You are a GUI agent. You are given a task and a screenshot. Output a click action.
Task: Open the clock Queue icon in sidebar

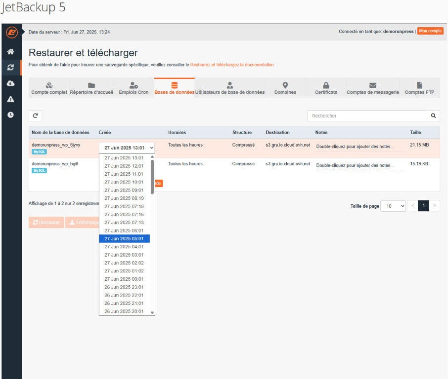point(10,115)
